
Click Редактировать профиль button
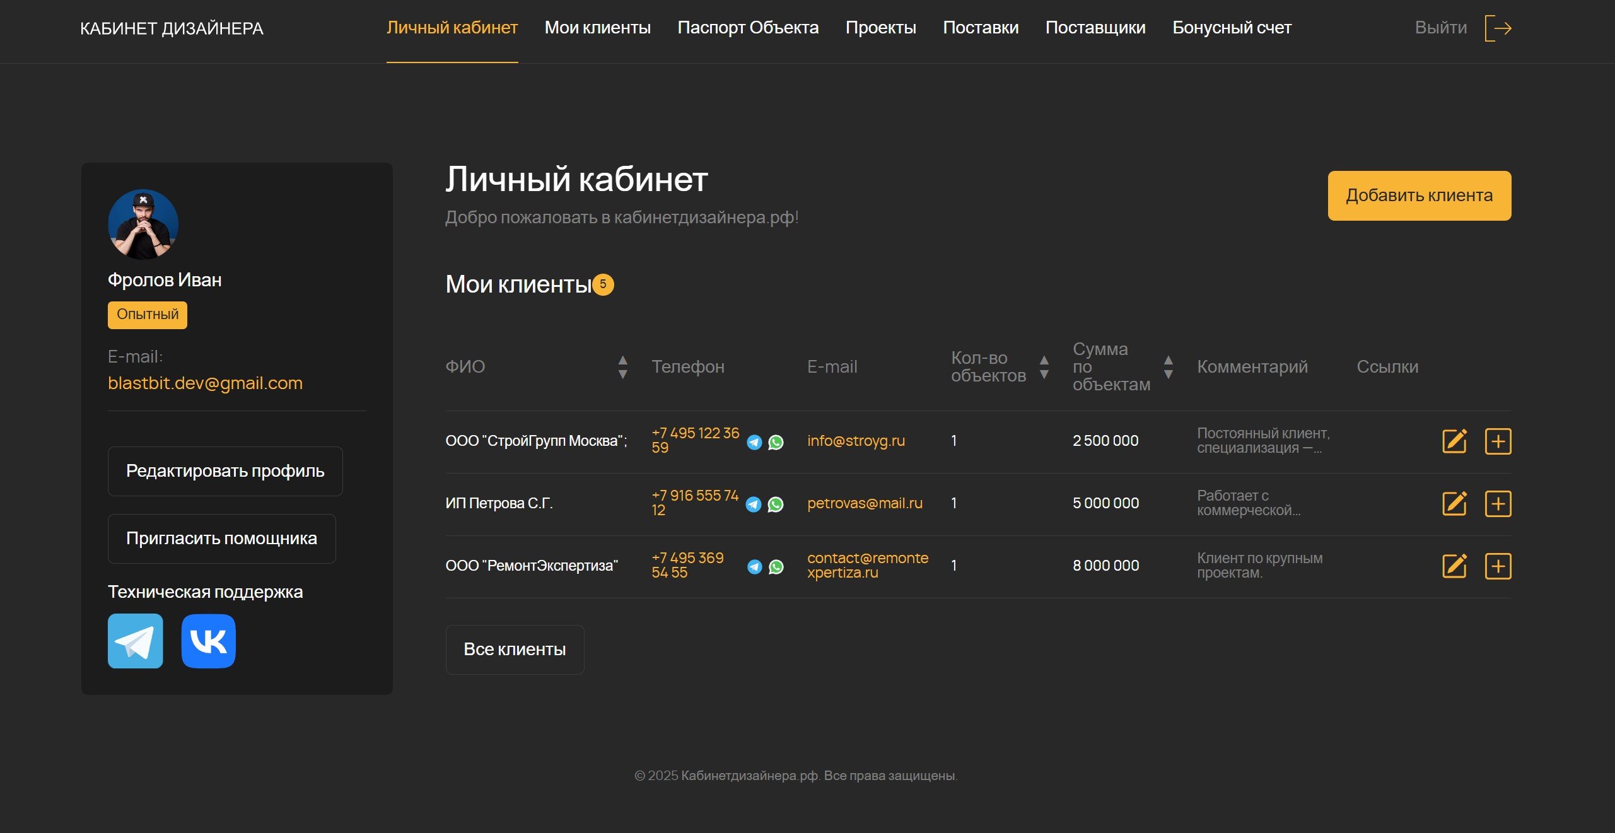(x=225, y=471)
